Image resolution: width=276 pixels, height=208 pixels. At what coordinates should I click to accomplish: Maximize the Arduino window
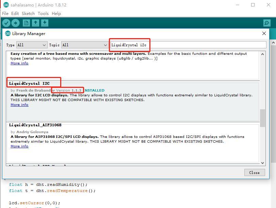(253, 5)
